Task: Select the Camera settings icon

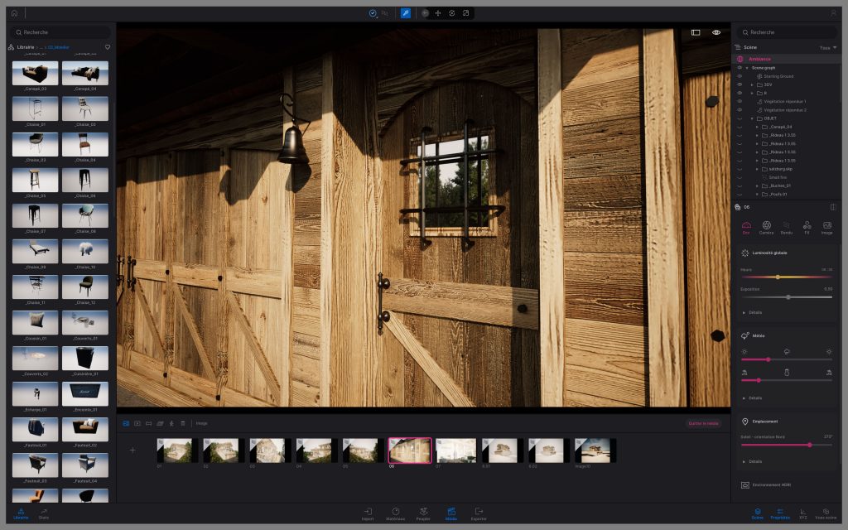Action: point(767,227)
